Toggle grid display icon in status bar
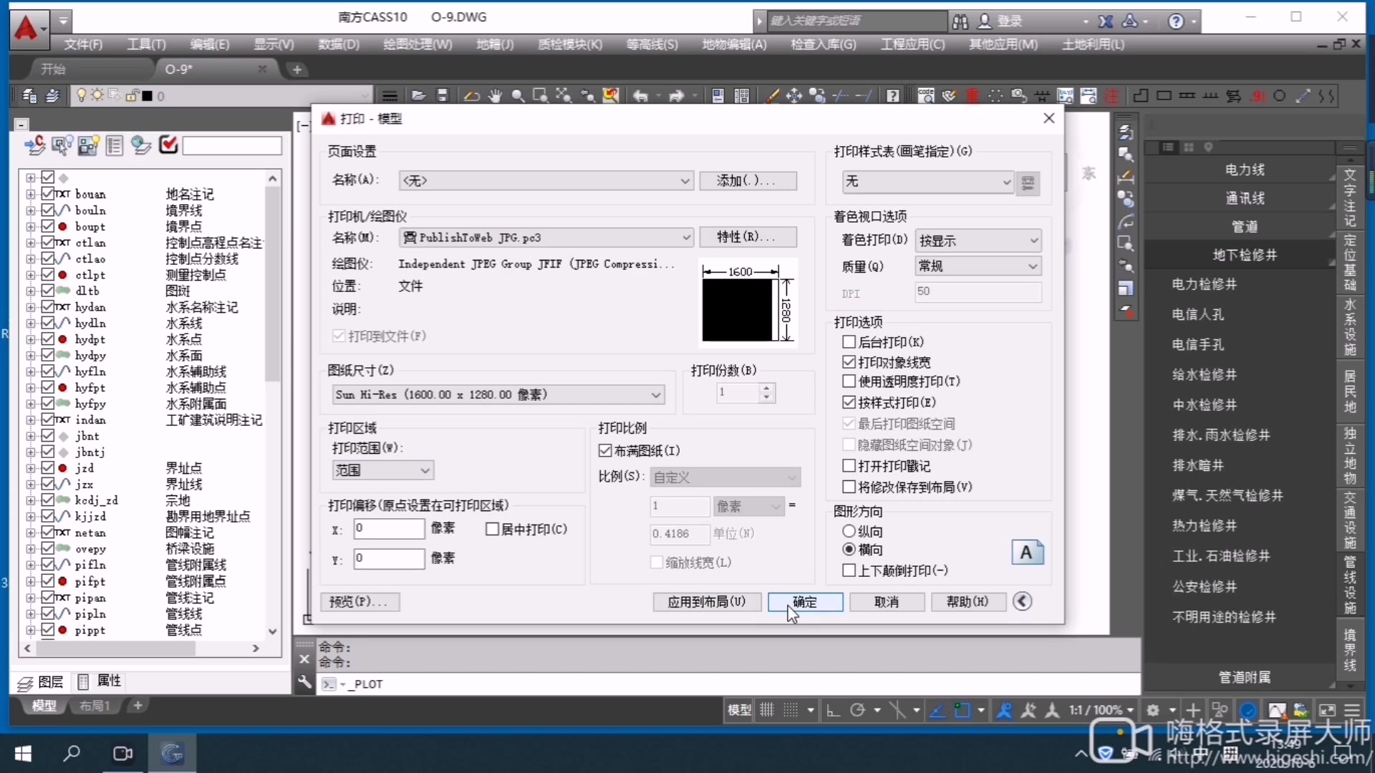 767,710
